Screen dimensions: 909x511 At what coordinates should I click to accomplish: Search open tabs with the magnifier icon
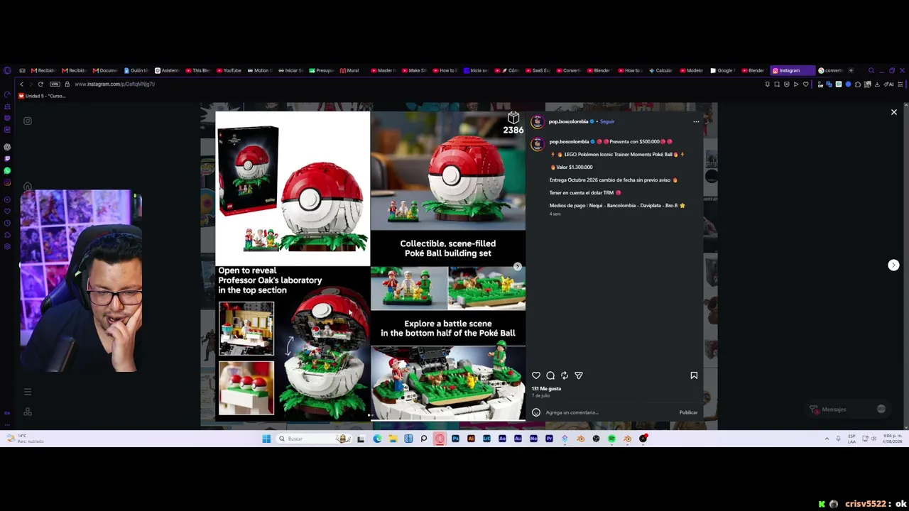click(x=871, y=70)
